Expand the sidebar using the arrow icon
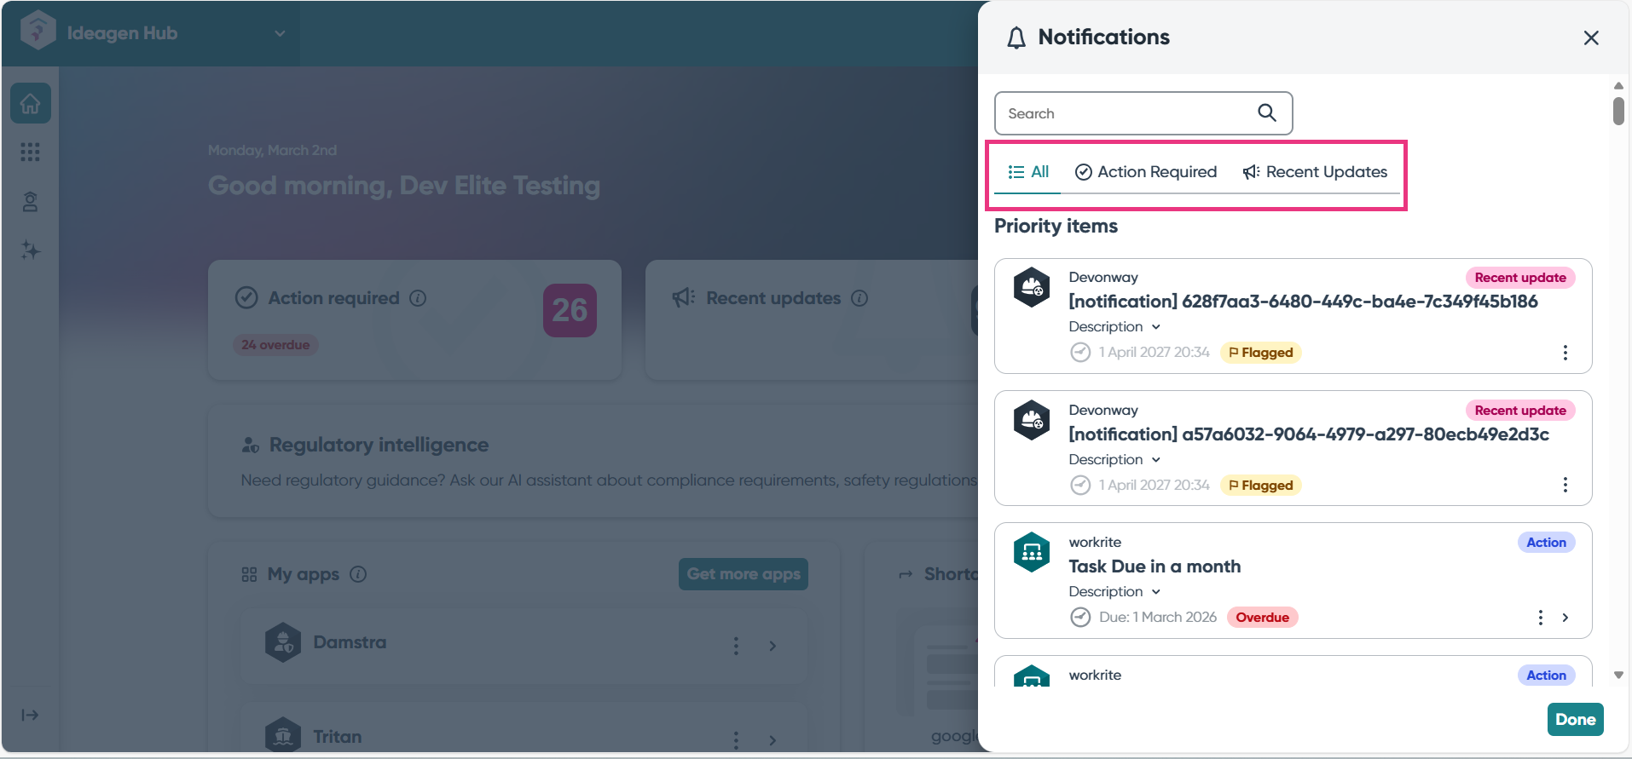 pos(31,715)
